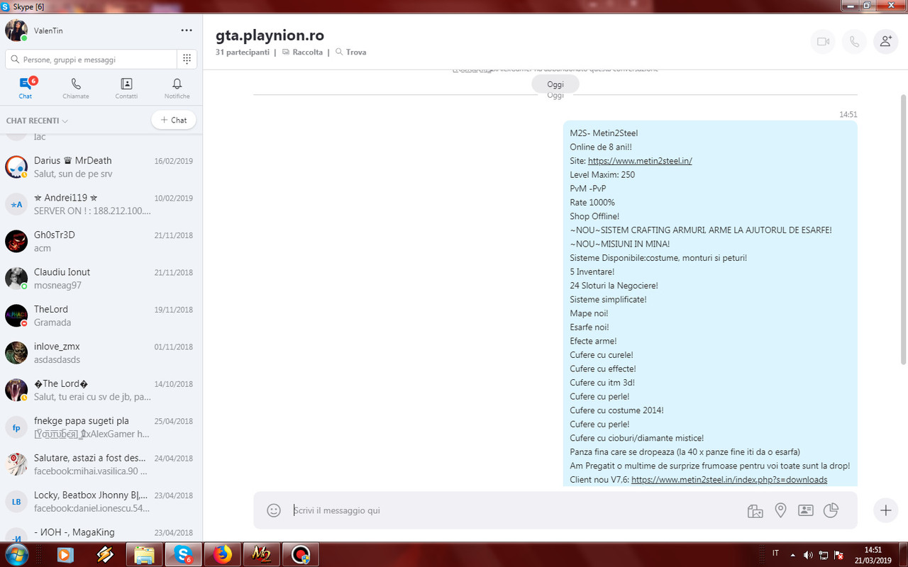Viewport: 908px width, 567px height.
Task: Switch to the Chat tab
Action: pos(26,89)
